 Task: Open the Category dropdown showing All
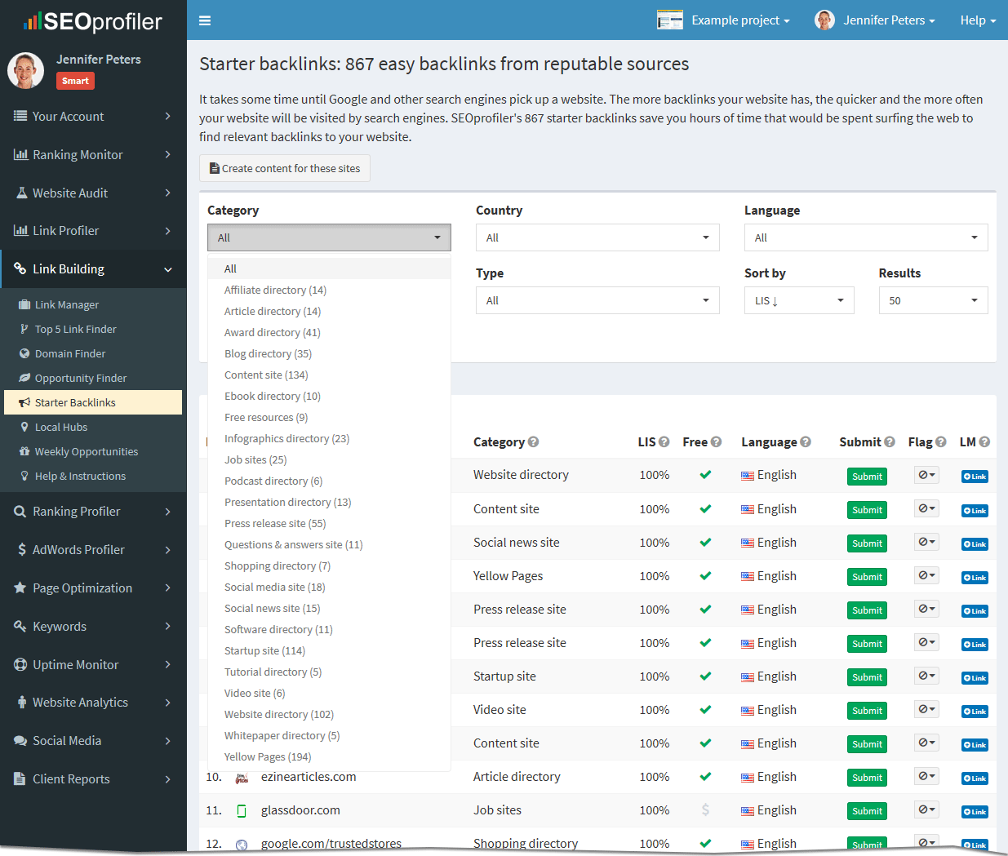pyautogui.click(x=329, y=237)
